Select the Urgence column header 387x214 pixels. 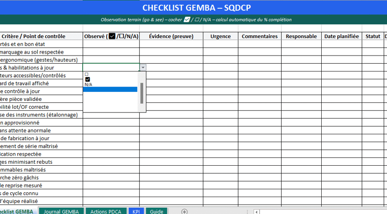coord(221,36)
